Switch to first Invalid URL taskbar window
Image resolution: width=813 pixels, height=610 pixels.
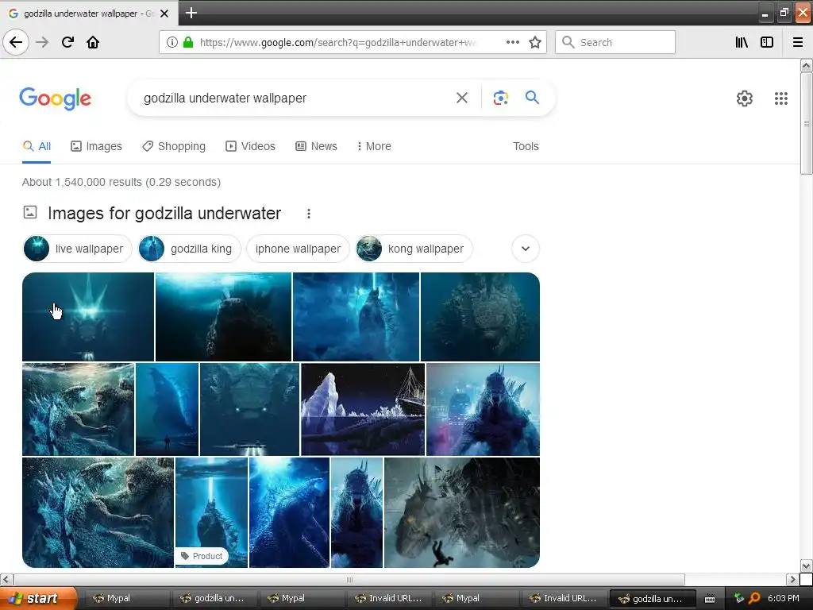click(389, 598)
